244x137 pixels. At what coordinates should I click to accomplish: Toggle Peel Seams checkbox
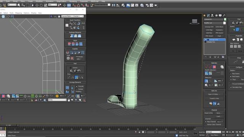(231, 76)
